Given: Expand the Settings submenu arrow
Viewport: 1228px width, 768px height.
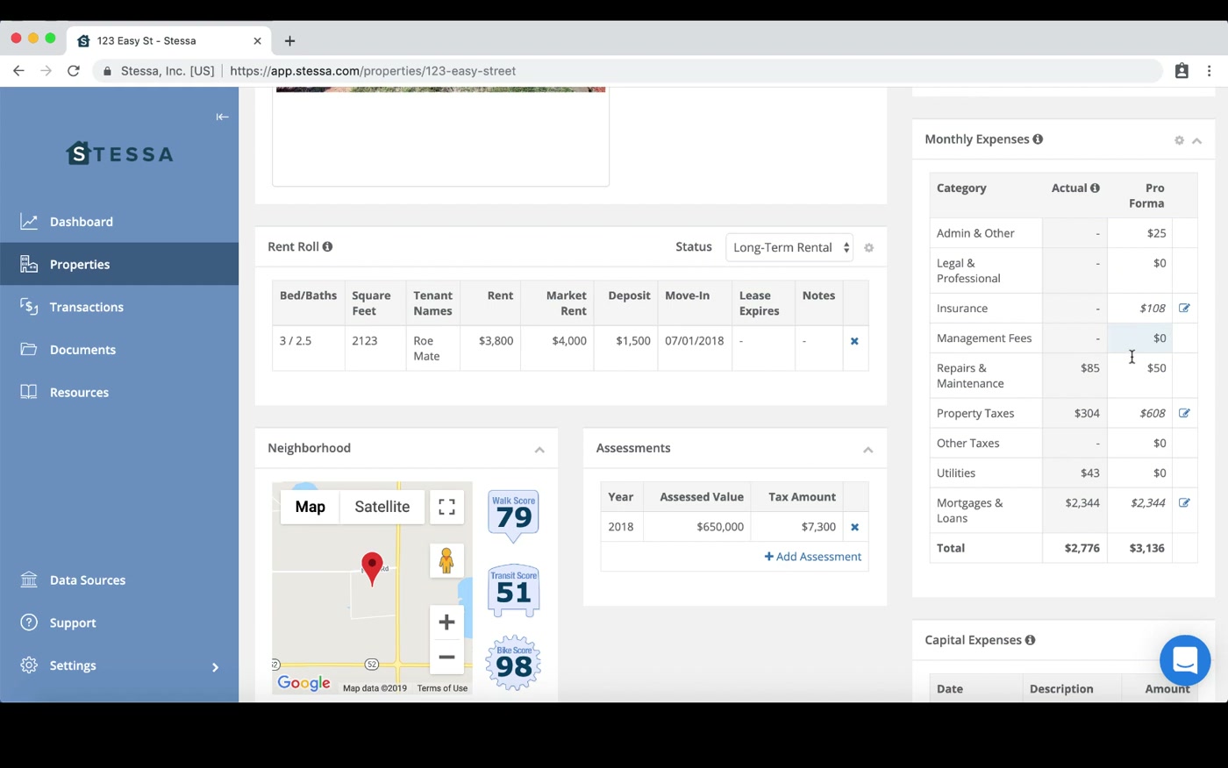Looking at the screenshot, I should click(x=215, y=666).
